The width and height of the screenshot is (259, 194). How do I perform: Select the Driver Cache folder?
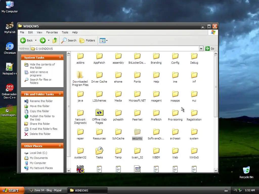(99, 78)
